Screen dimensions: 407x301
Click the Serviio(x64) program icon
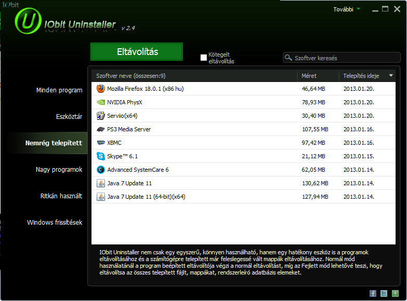tap(101, 116)
